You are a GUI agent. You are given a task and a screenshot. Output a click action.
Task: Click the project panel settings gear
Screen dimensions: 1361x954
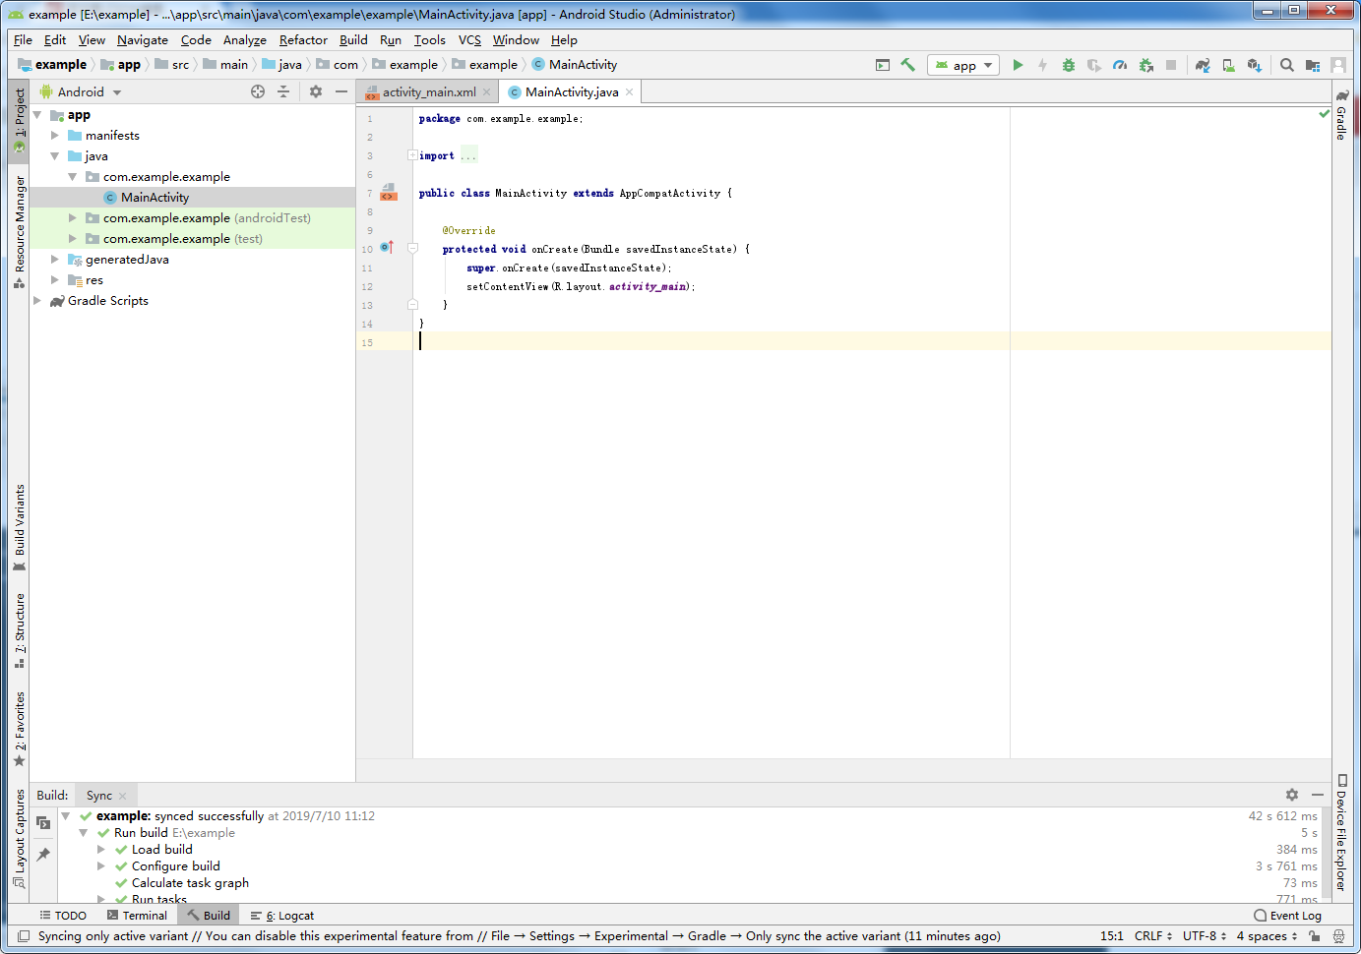point(316,91)
